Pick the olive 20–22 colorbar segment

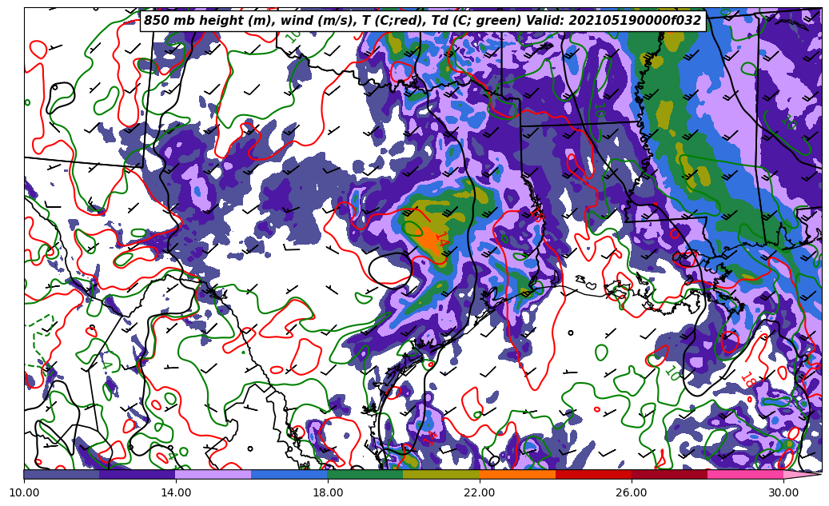click(x=441, y=474)
